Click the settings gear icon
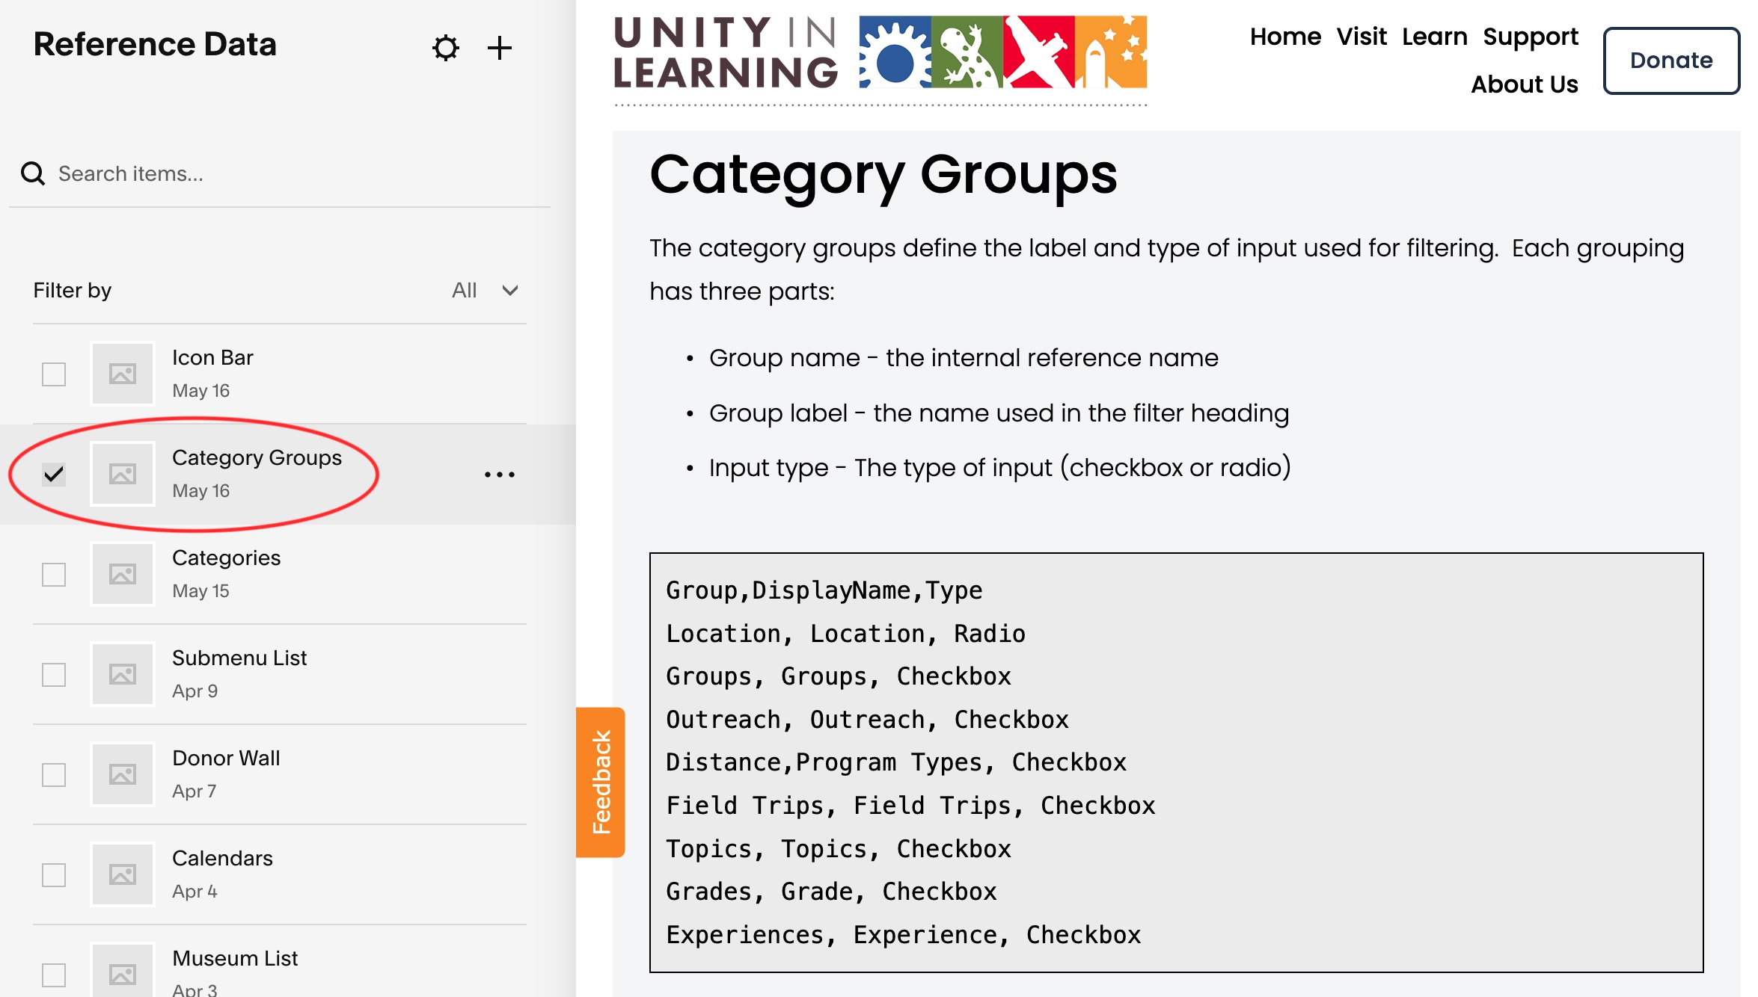The image size is (1758, 997). (x=444, y=49)
